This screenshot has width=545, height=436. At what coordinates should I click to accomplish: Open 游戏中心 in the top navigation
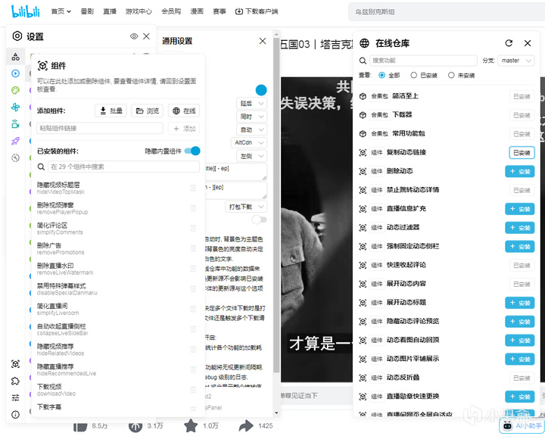click(139, 11)
